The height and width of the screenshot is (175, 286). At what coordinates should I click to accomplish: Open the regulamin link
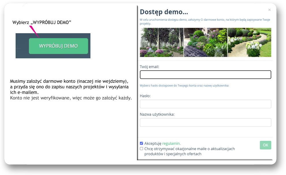coord(171,144)
